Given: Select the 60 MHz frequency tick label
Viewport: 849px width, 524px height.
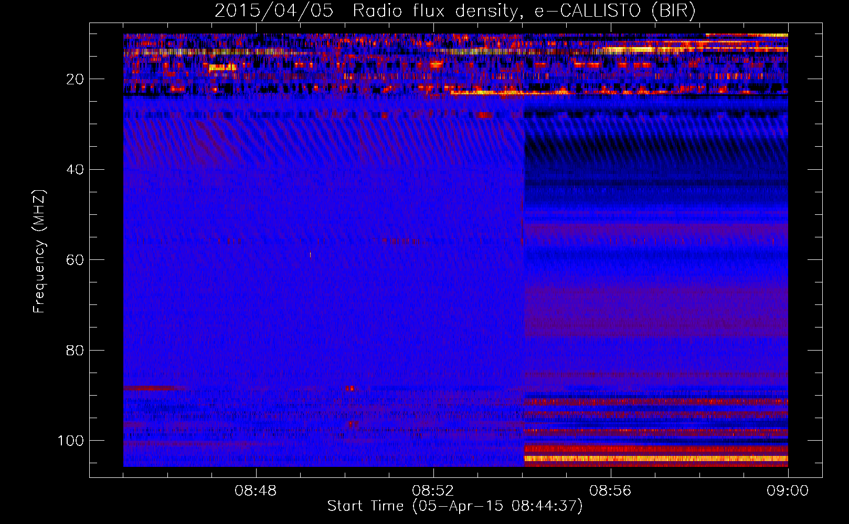Looking at the screenshot, I should (75, 260).
